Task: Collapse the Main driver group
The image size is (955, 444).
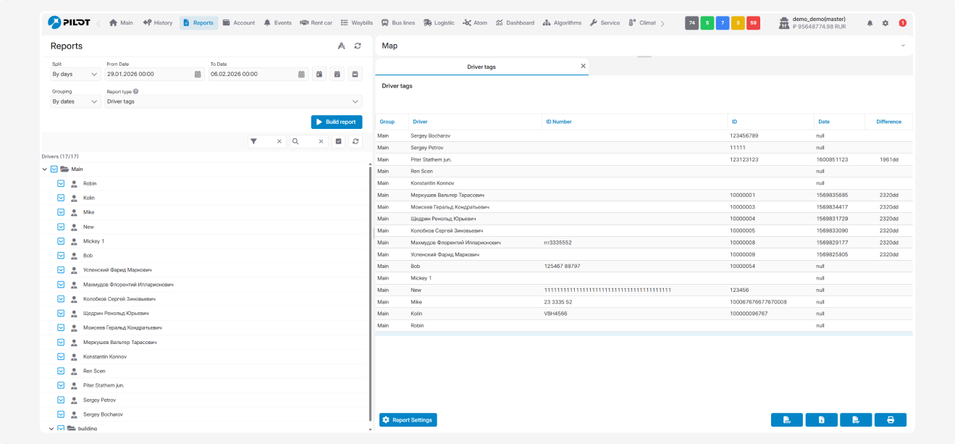Action: (x=45, y=169)
